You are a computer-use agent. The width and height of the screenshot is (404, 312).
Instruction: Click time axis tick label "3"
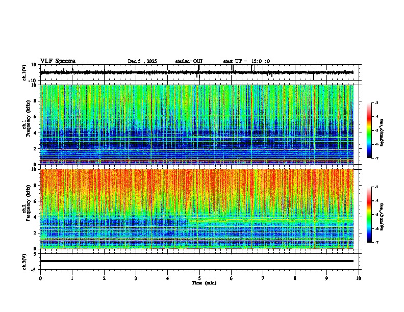pos(136,278)
